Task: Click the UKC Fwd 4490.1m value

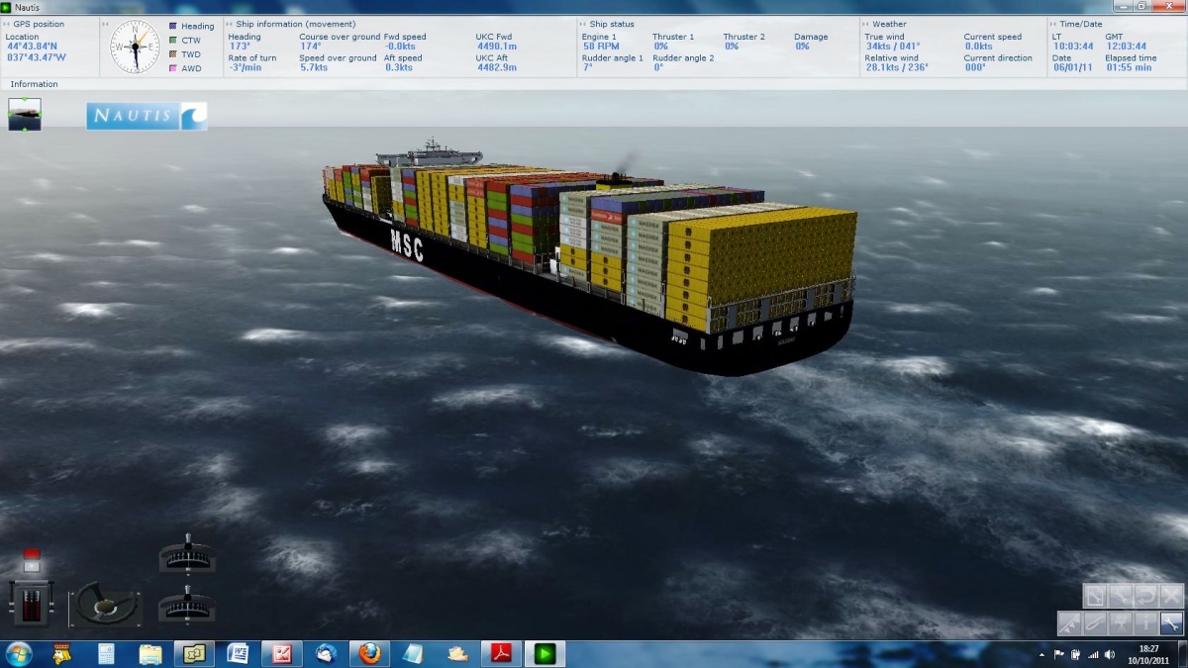Action: [x=497, y=47]
